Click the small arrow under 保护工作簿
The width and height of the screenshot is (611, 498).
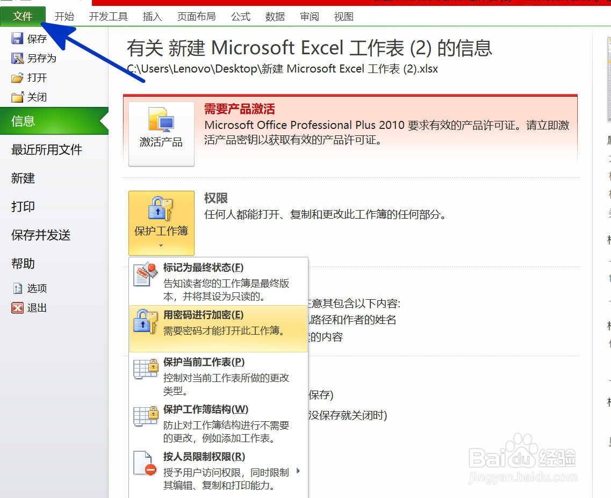pos(161,246)
